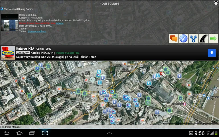This screenshot has width=219, height=137.
Task: Open the MasterCard marker on Cockspur Street
Action: click(59, 89)
